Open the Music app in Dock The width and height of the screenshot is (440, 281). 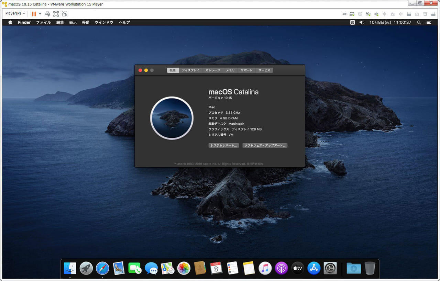click(x=265, y=268)
